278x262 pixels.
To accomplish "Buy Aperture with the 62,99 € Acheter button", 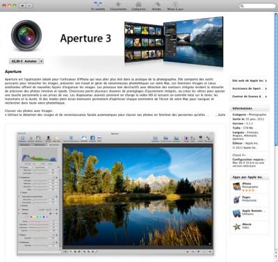I will pyautogui.click(x=24, y=61).
